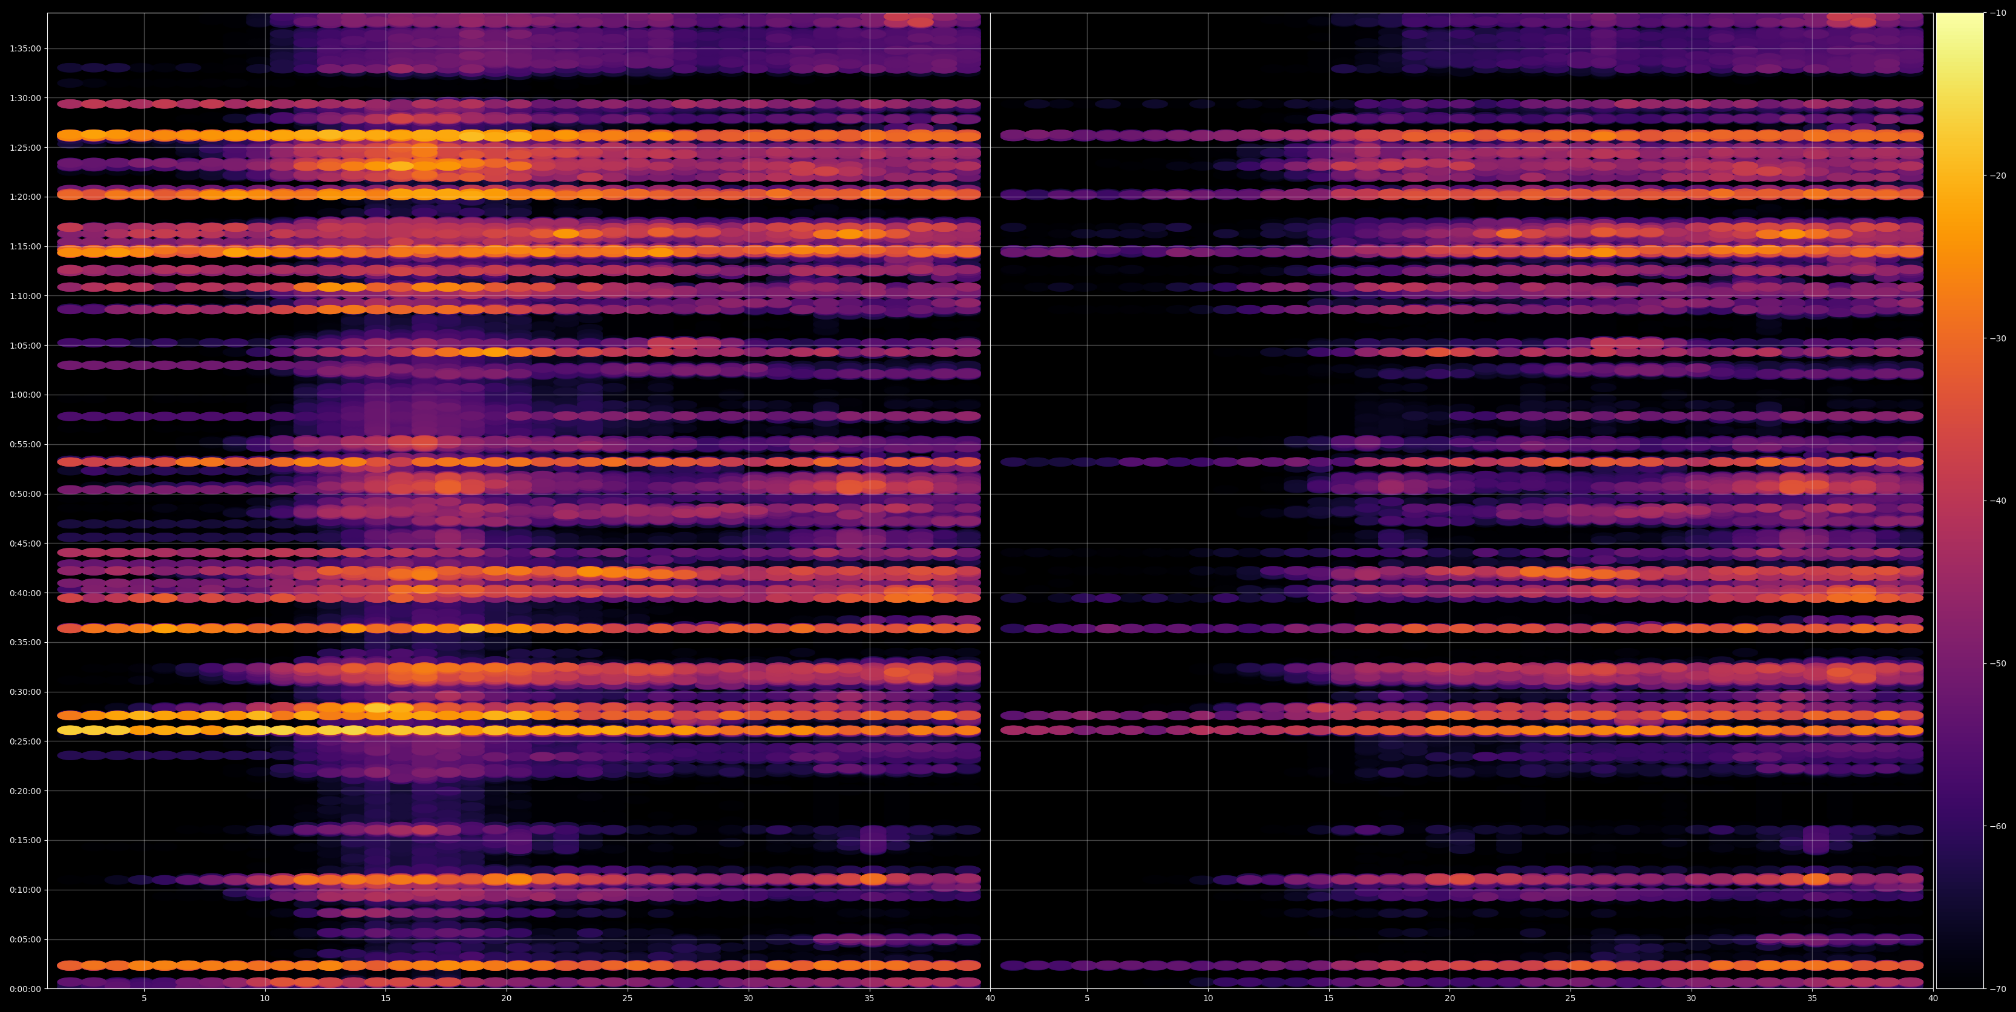Click the 1:25:00 time label

(x=25, y=148)
